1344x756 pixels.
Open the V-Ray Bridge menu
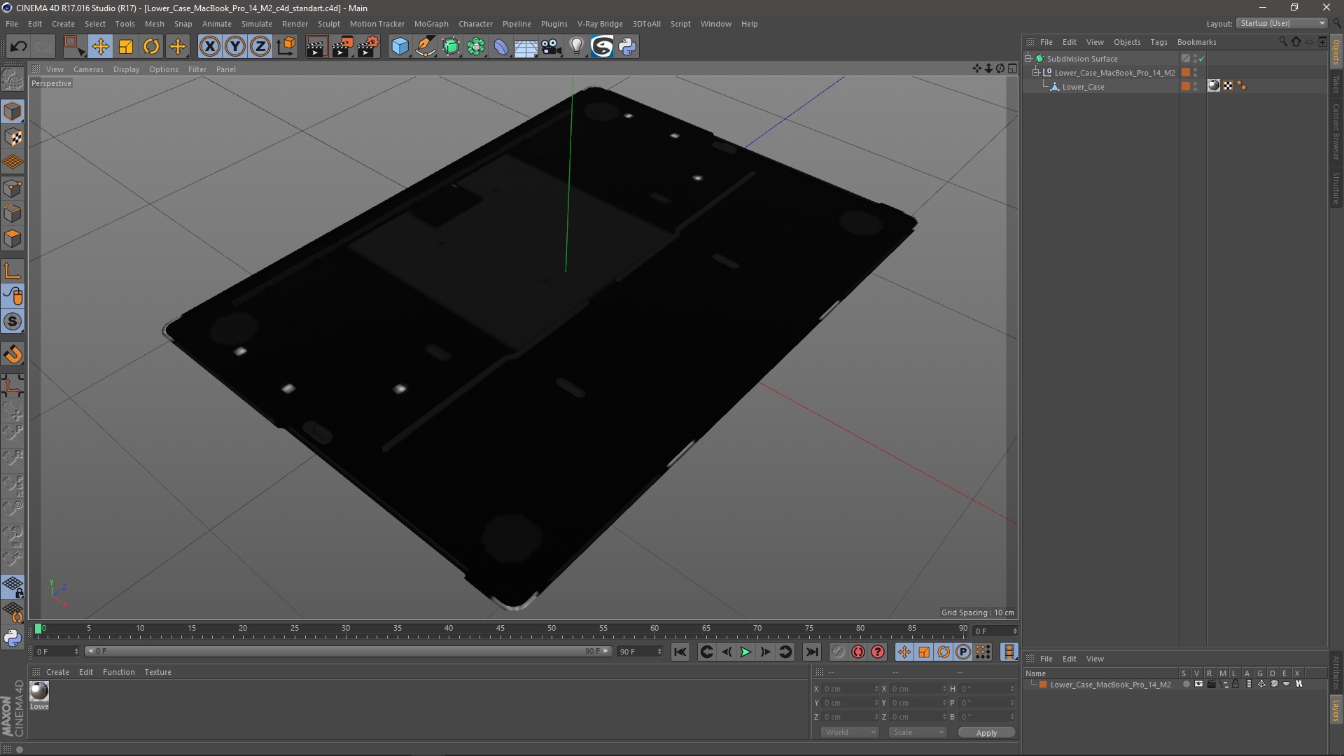600,24
